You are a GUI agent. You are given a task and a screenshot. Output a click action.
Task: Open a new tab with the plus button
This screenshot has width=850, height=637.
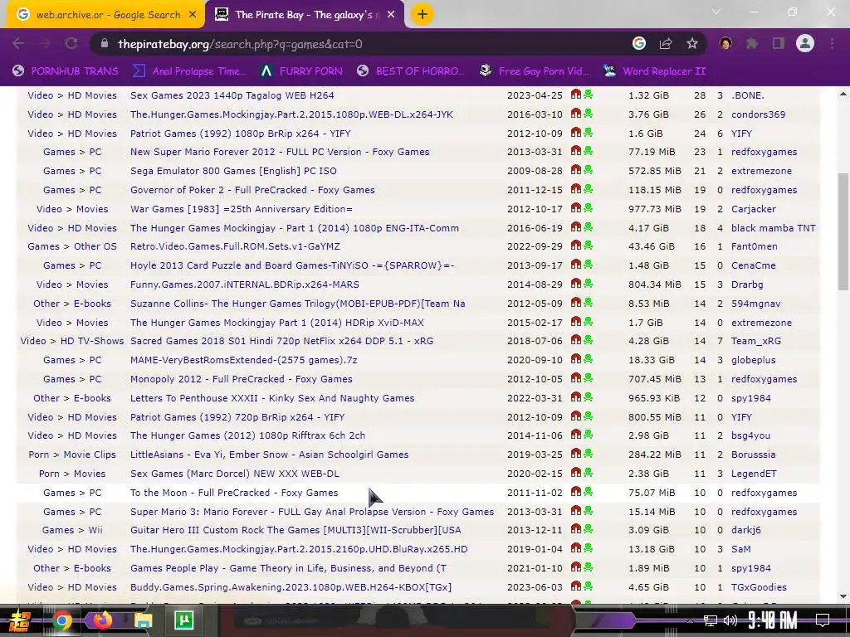423,15
